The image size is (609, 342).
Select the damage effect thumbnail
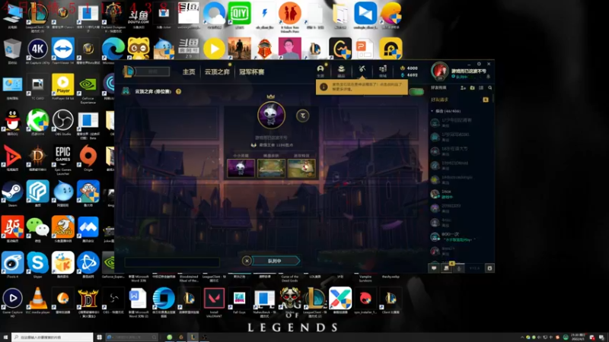301,168
